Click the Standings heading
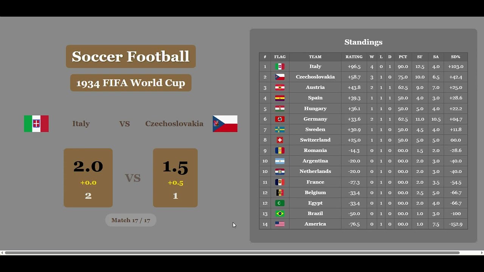This screenshot has height=272, width=484. pos(363,42)
